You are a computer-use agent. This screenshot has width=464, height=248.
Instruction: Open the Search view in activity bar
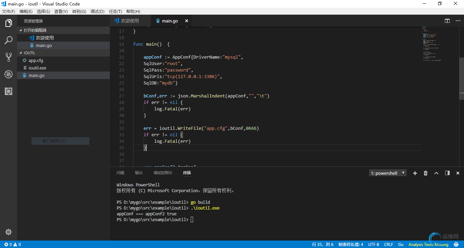pyautogui.click(x=9, y=40)
